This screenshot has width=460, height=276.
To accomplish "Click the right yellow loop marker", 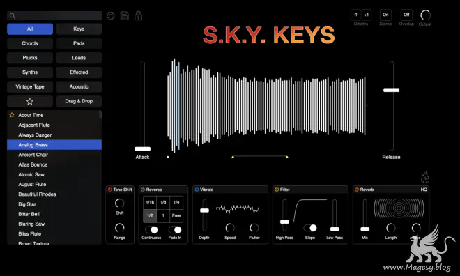I will tap(287, 157).
